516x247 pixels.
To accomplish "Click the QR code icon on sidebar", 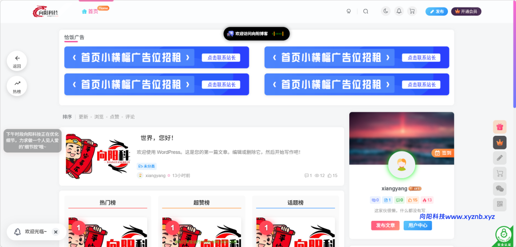I will coord(499,204).
